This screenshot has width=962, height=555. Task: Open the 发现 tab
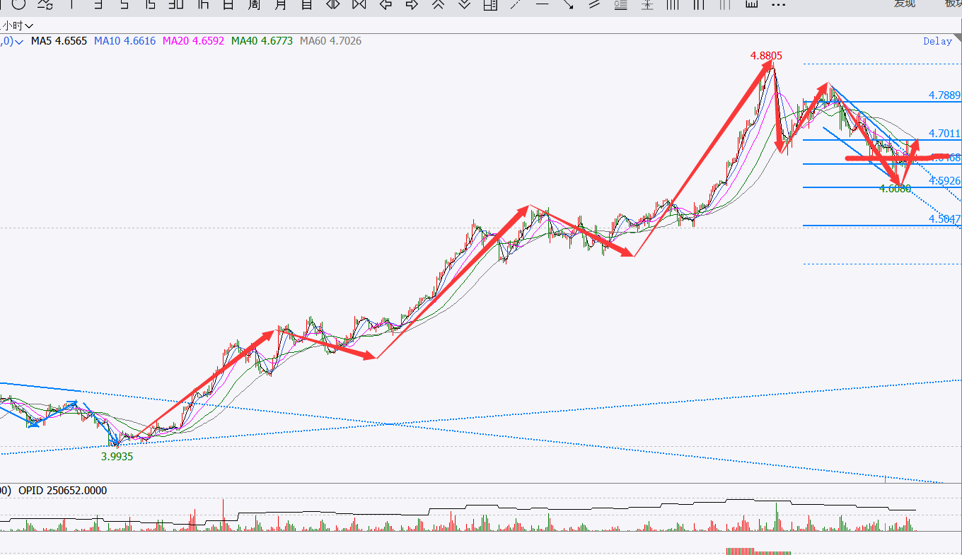coord(904,4)
